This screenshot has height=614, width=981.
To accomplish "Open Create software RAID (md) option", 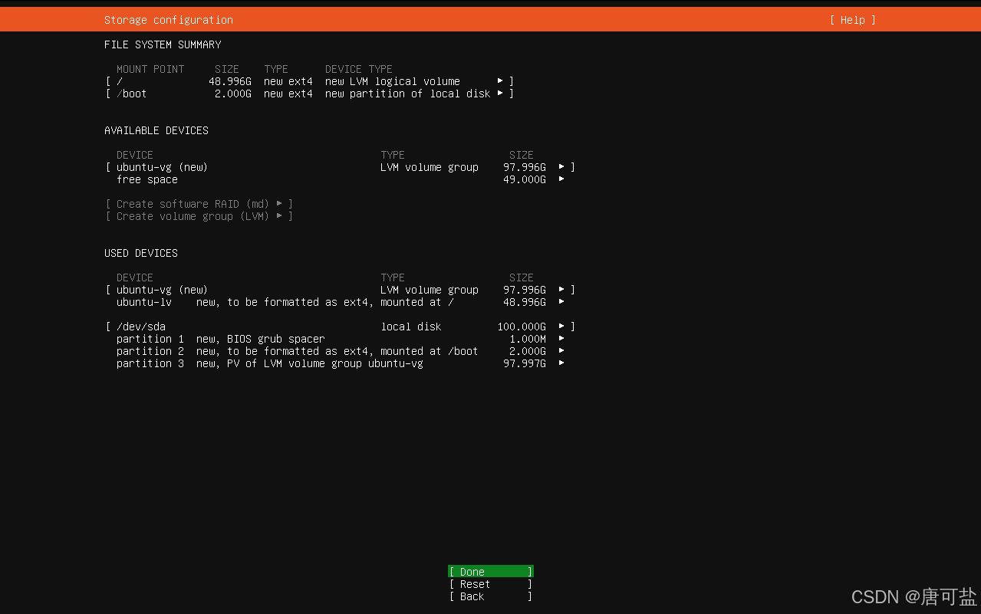I will coord(199,204).
